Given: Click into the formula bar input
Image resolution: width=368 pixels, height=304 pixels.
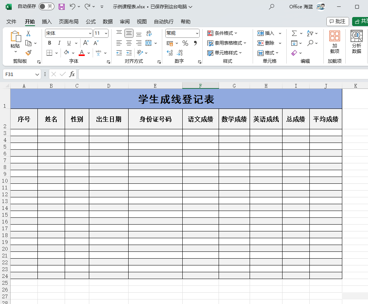Looking at the screenshot, I should pyautogui.click(x=223, y=74).
